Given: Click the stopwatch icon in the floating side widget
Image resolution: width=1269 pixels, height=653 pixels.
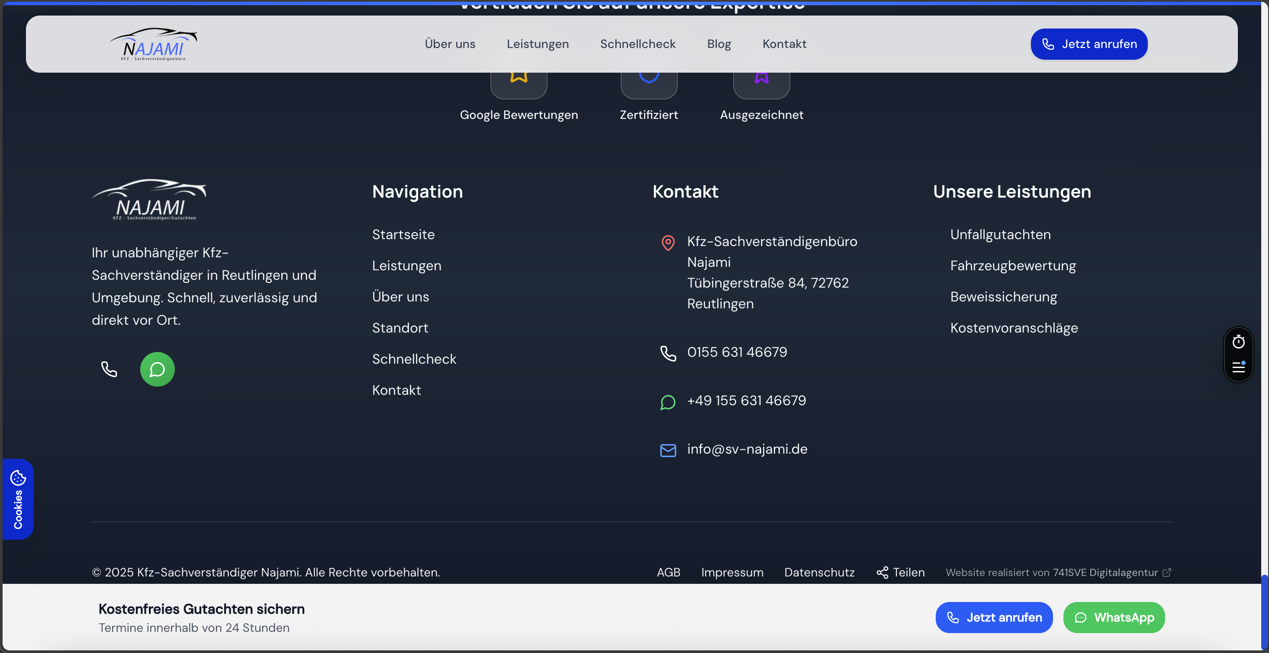Looking at the screenshot, I should pos(1239,342).
